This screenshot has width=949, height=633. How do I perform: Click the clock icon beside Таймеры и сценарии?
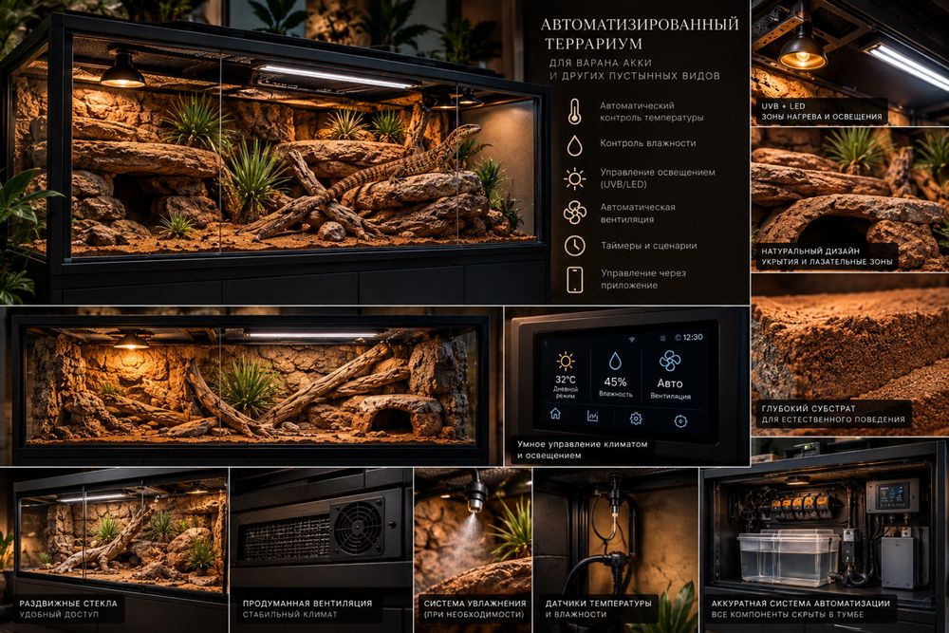coord(574,246)
